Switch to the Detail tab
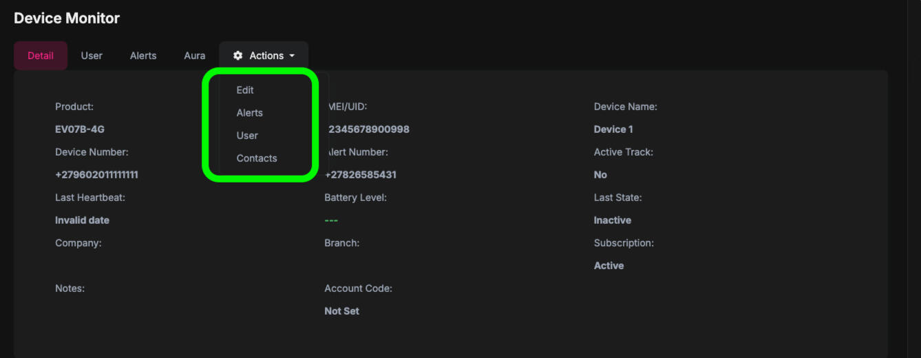The width and height of the screenshot is (921, 358). [x=41, y=56]
